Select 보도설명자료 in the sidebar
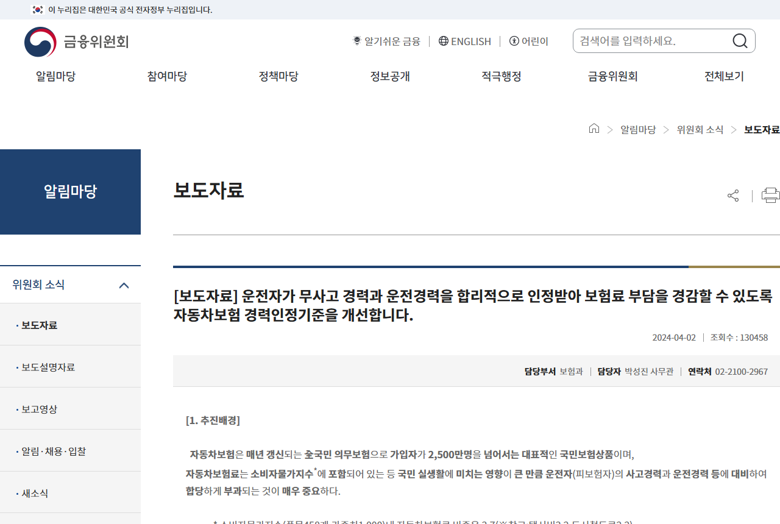 pos(71,367)
